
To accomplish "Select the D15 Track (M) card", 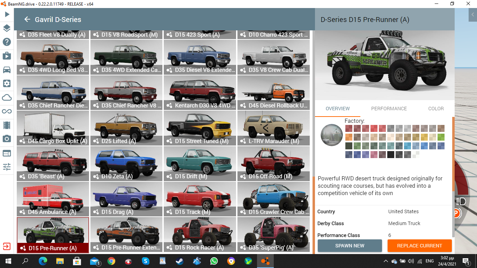I will coord(200,199).
